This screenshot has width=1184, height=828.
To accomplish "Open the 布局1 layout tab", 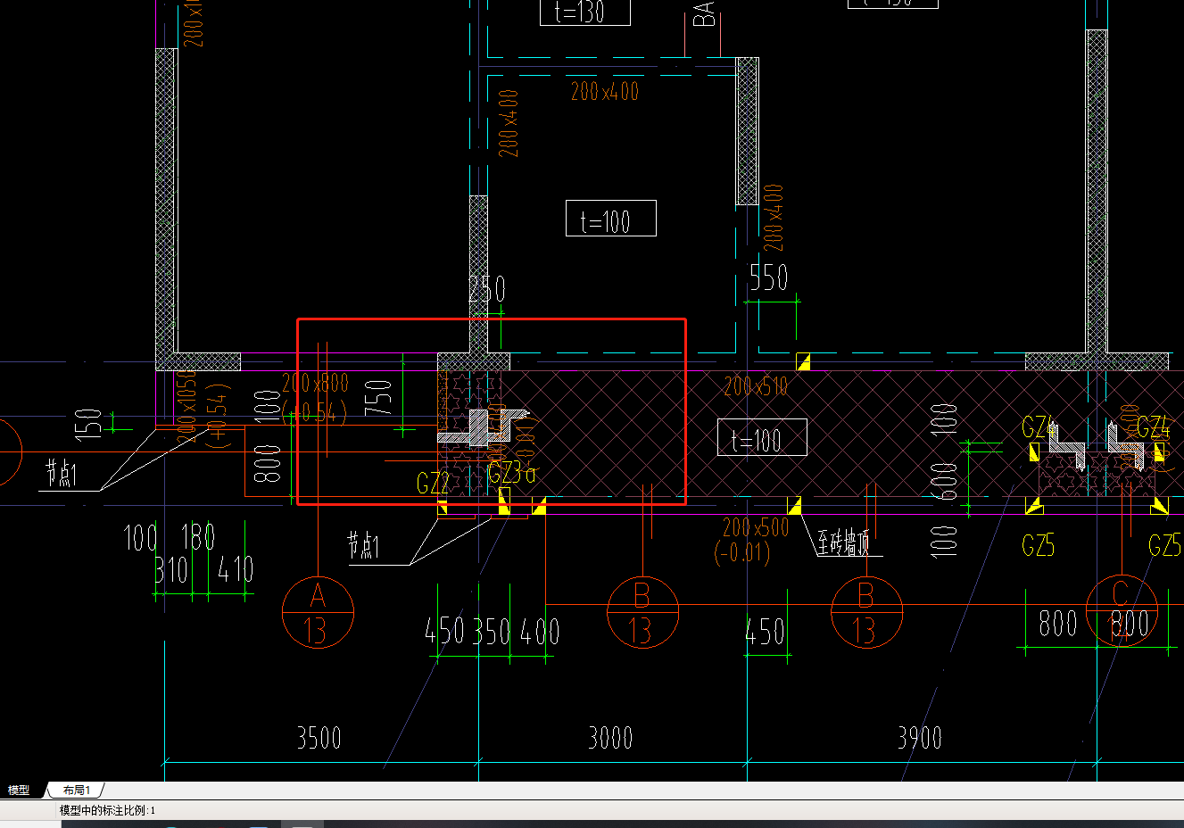I will pyautogui.click(x=77, y=791).
